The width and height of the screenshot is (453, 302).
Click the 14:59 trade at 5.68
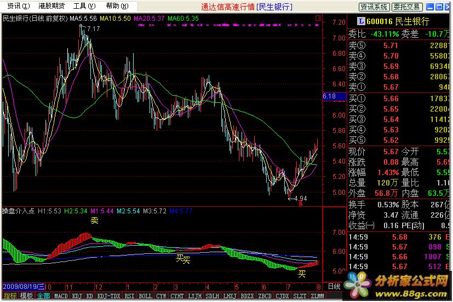[x=399, y=237]
